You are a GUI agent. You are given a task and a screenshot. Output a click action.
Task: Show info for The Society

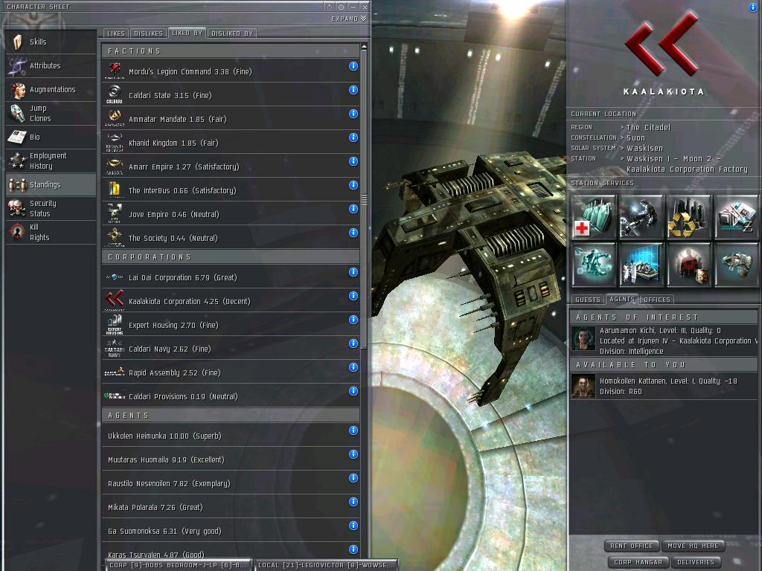353,233
